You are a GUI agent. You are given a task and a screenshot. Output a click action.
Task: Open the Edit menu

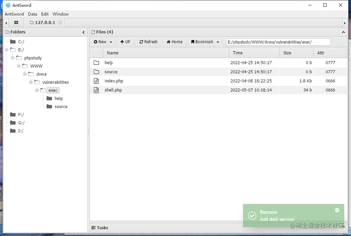45,14
